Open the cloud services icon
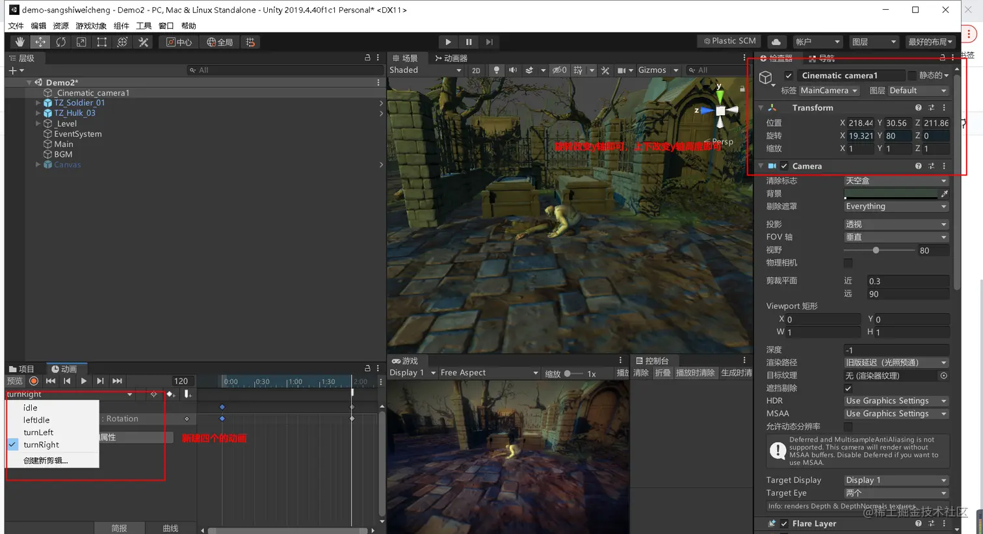This screenshot has height=534, width=983. click(776, 42)
